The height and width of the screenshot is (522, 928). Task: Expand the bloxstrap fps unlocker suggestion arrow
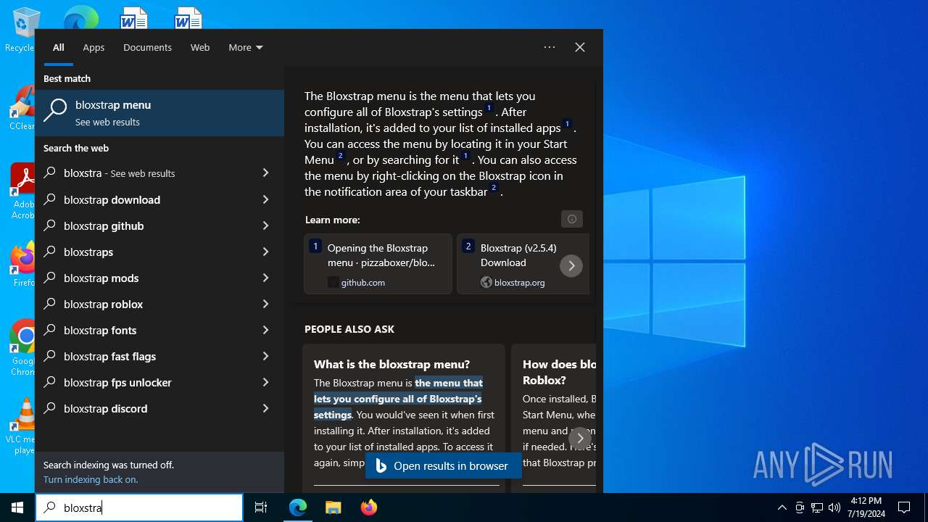[x=265, y=382]
